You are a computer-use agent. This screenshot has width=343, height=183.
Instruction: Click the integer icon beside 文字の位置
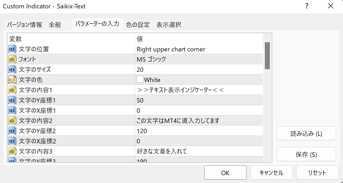(12, 49)
